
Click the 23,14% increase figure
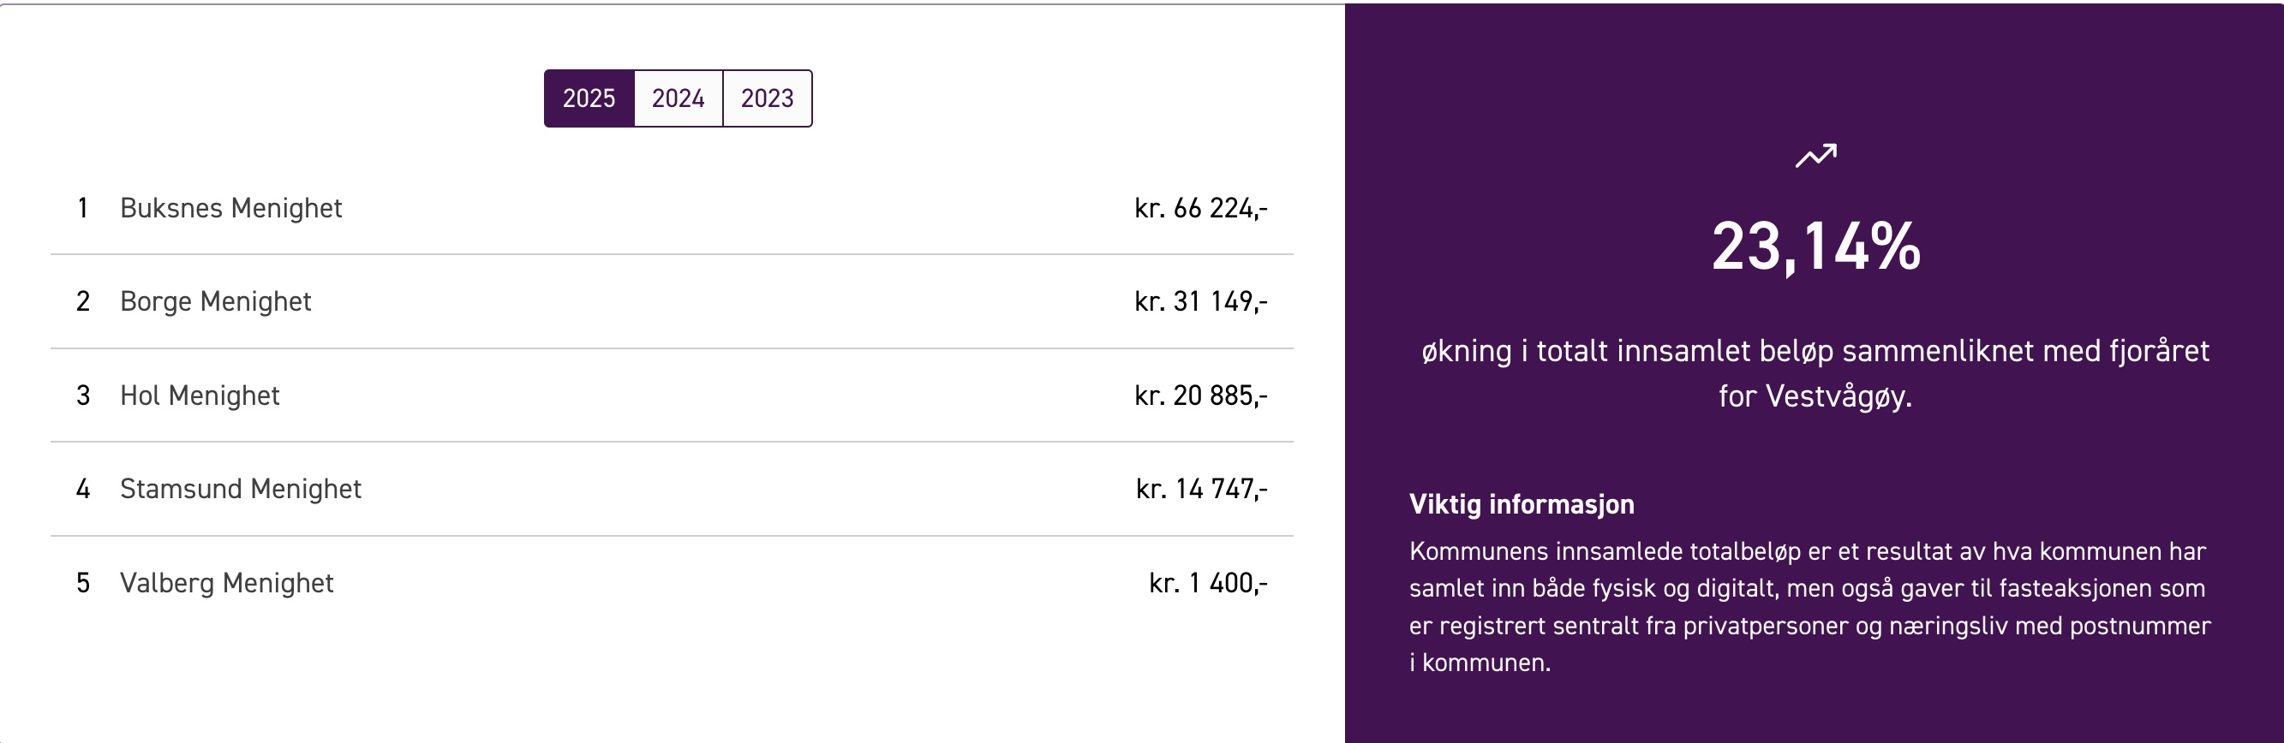click(x=1816, y=247)
